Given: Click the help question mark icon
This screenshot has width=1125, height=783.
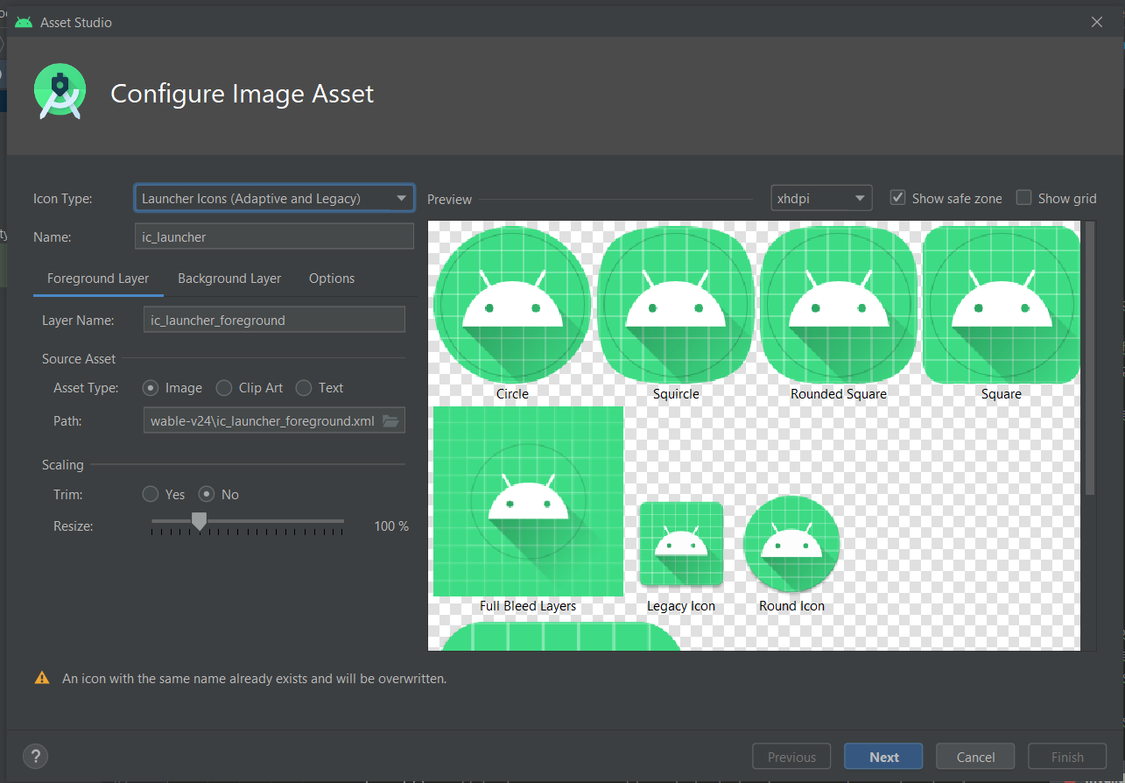Looking at the screenshot, I should (35, 757).
